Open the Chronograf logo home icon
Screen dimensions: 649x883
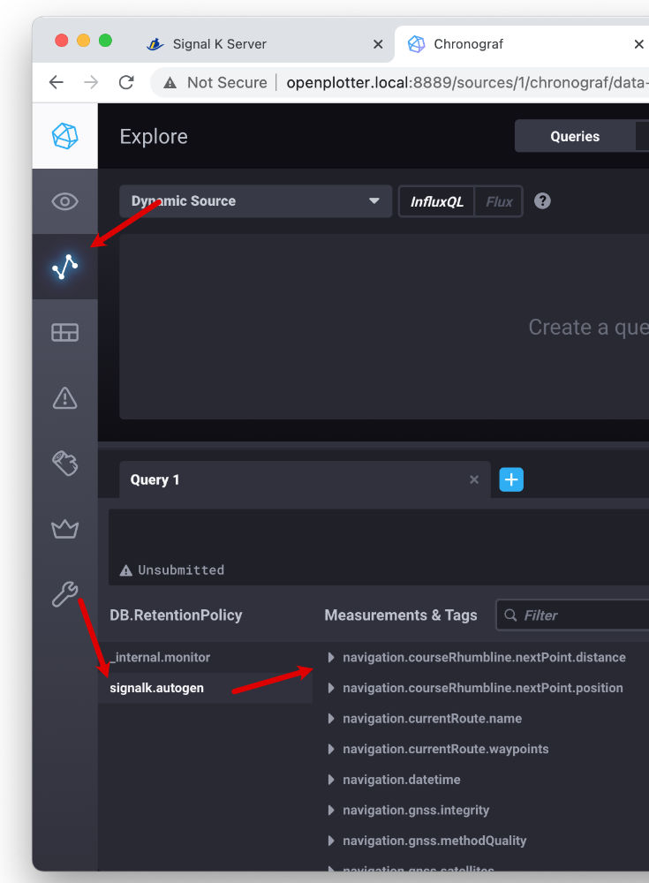[x=64, y=136]
